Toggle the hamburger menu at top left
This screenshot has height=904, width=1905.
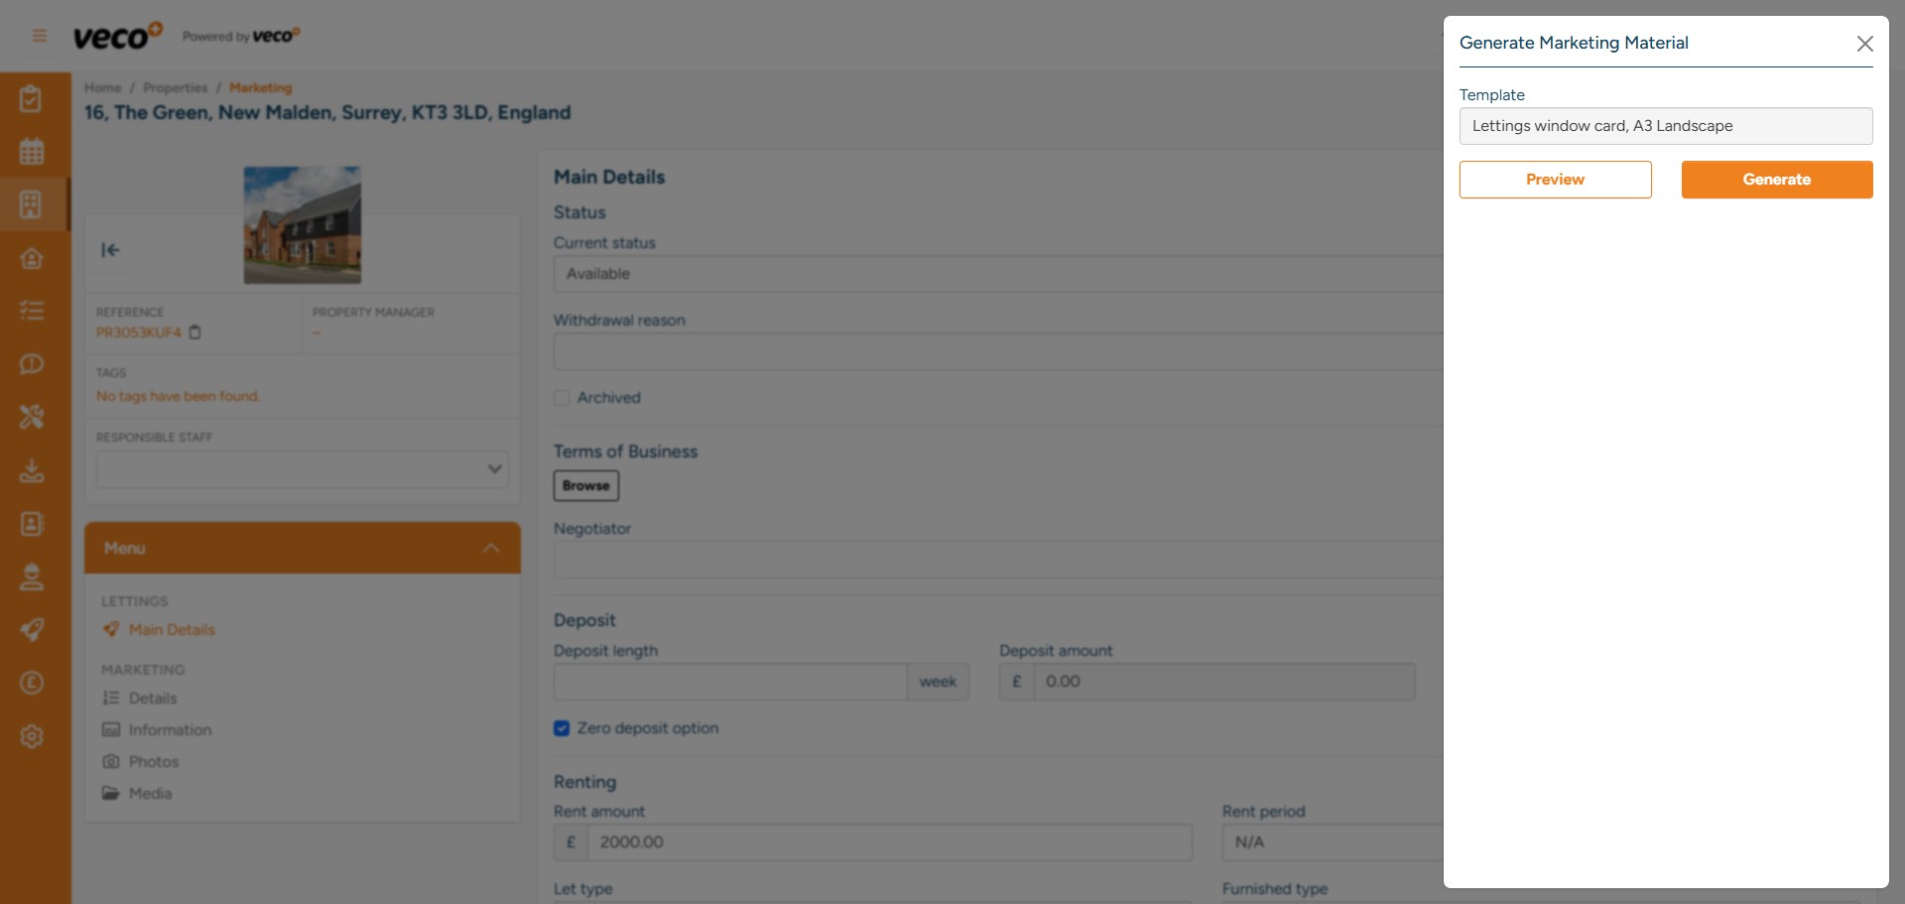point(40,35)
